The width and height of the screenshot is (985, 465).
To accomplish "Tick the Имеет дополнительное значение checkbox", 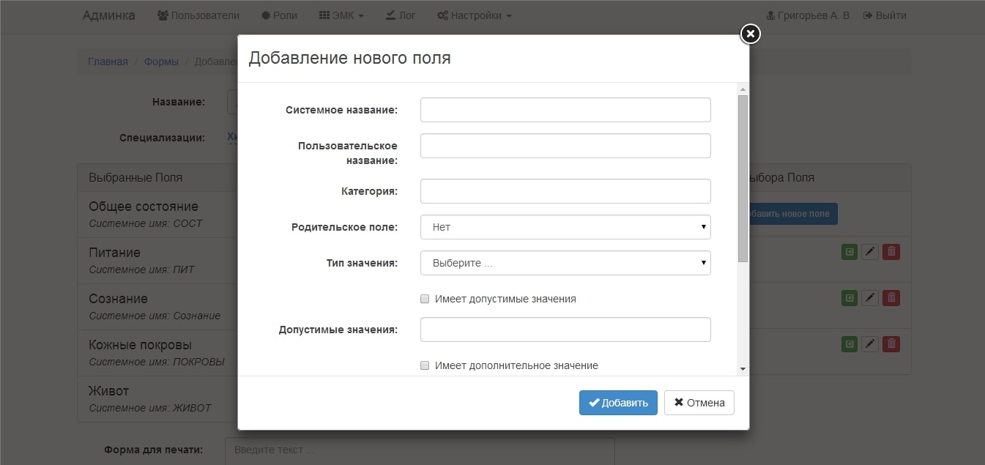I will pos(425,365).
